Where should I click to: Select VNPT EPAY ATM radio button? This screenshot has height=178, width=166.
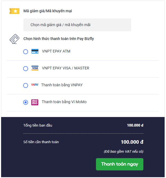point(26,52)
